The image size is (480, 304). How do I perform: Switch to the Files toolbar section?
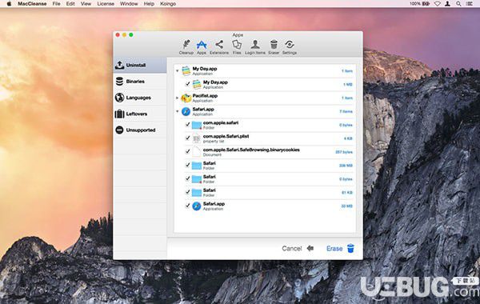(237, 47)
